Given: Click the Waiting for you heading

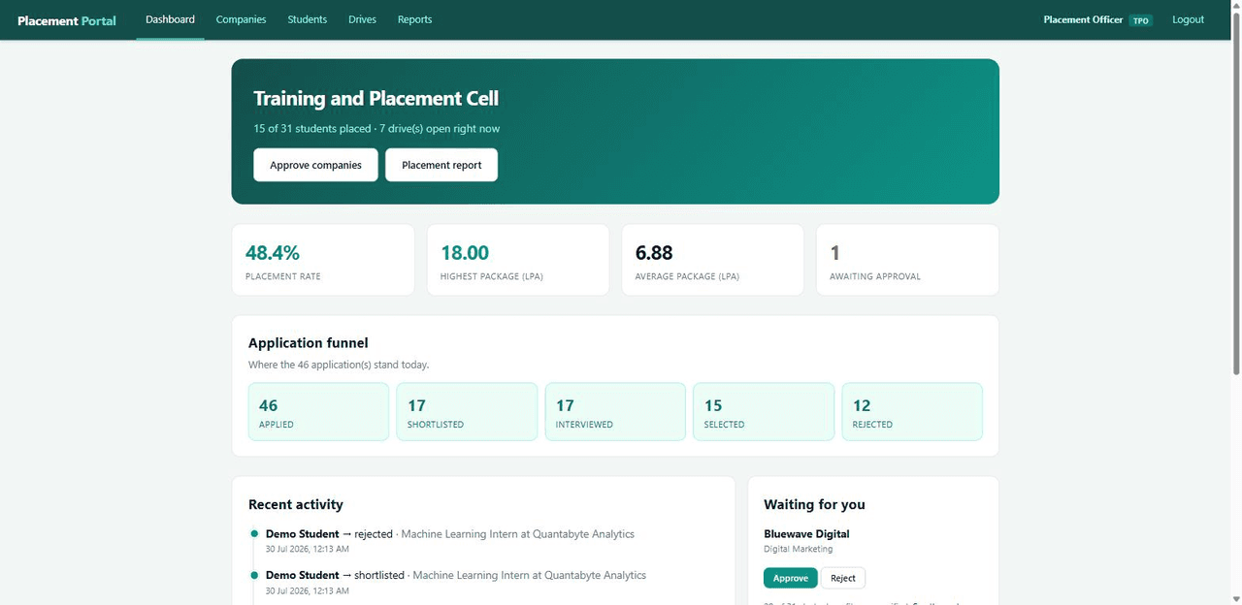Looking at the screenshot, I should tap(814, 504).
